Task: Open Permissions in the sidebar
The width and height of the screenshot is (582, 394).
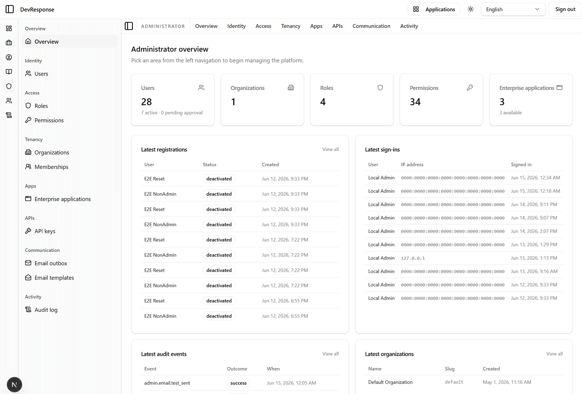Action: click(x=70, y=120)
